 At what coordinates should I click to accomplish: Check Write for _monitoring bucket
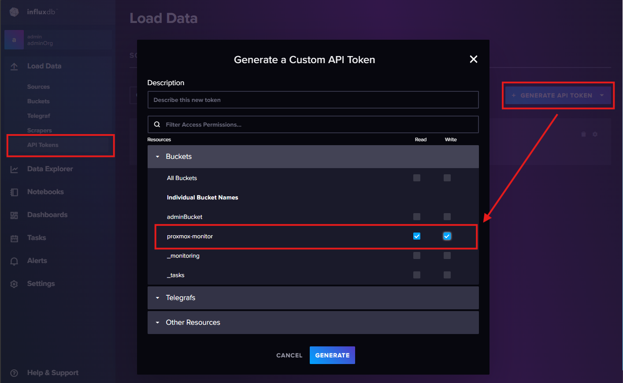[447, 255]
